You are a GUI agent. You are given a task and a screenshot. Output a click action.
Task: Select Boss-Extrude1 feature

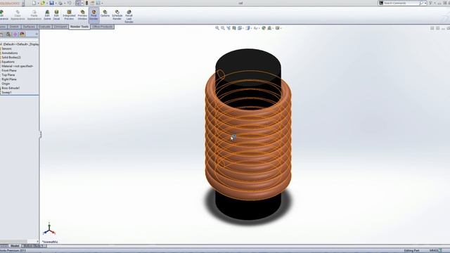pos(11,88)
